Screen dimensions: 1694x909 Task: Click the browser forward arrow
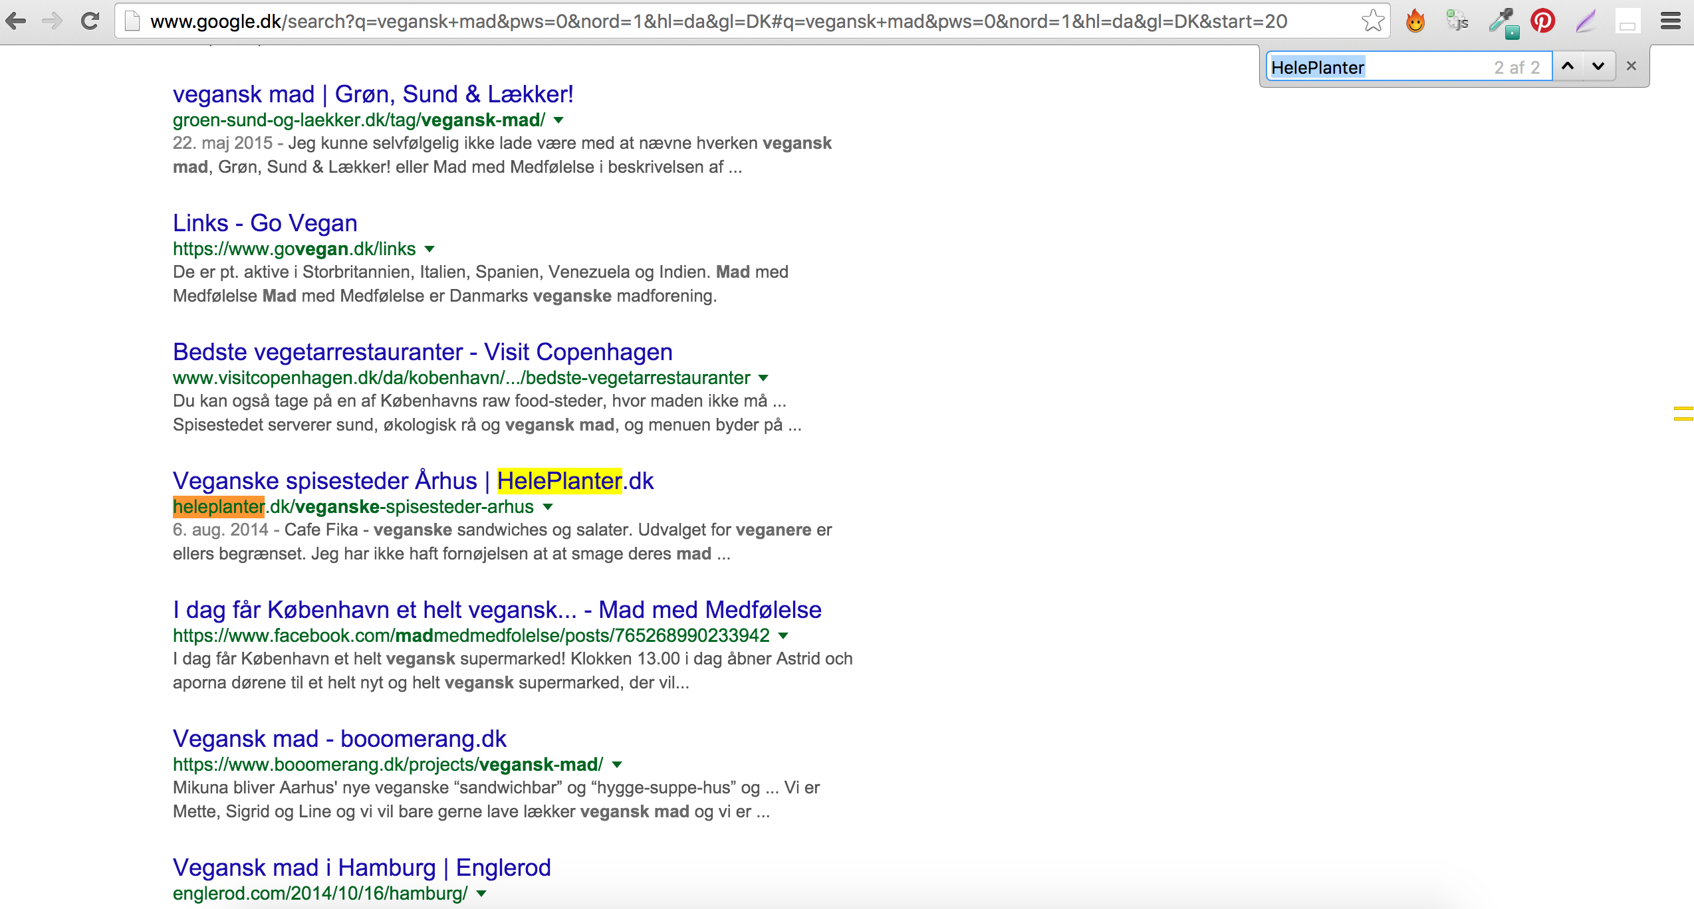point(52,21)
